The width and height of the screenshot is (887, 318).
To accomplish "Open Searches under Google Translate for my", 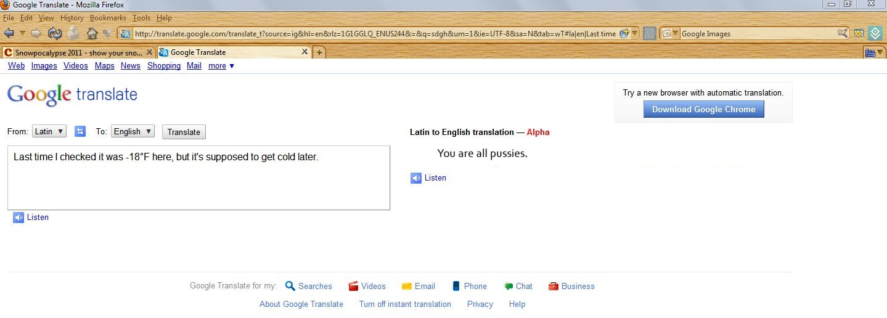I will click(x=309, y=286).
